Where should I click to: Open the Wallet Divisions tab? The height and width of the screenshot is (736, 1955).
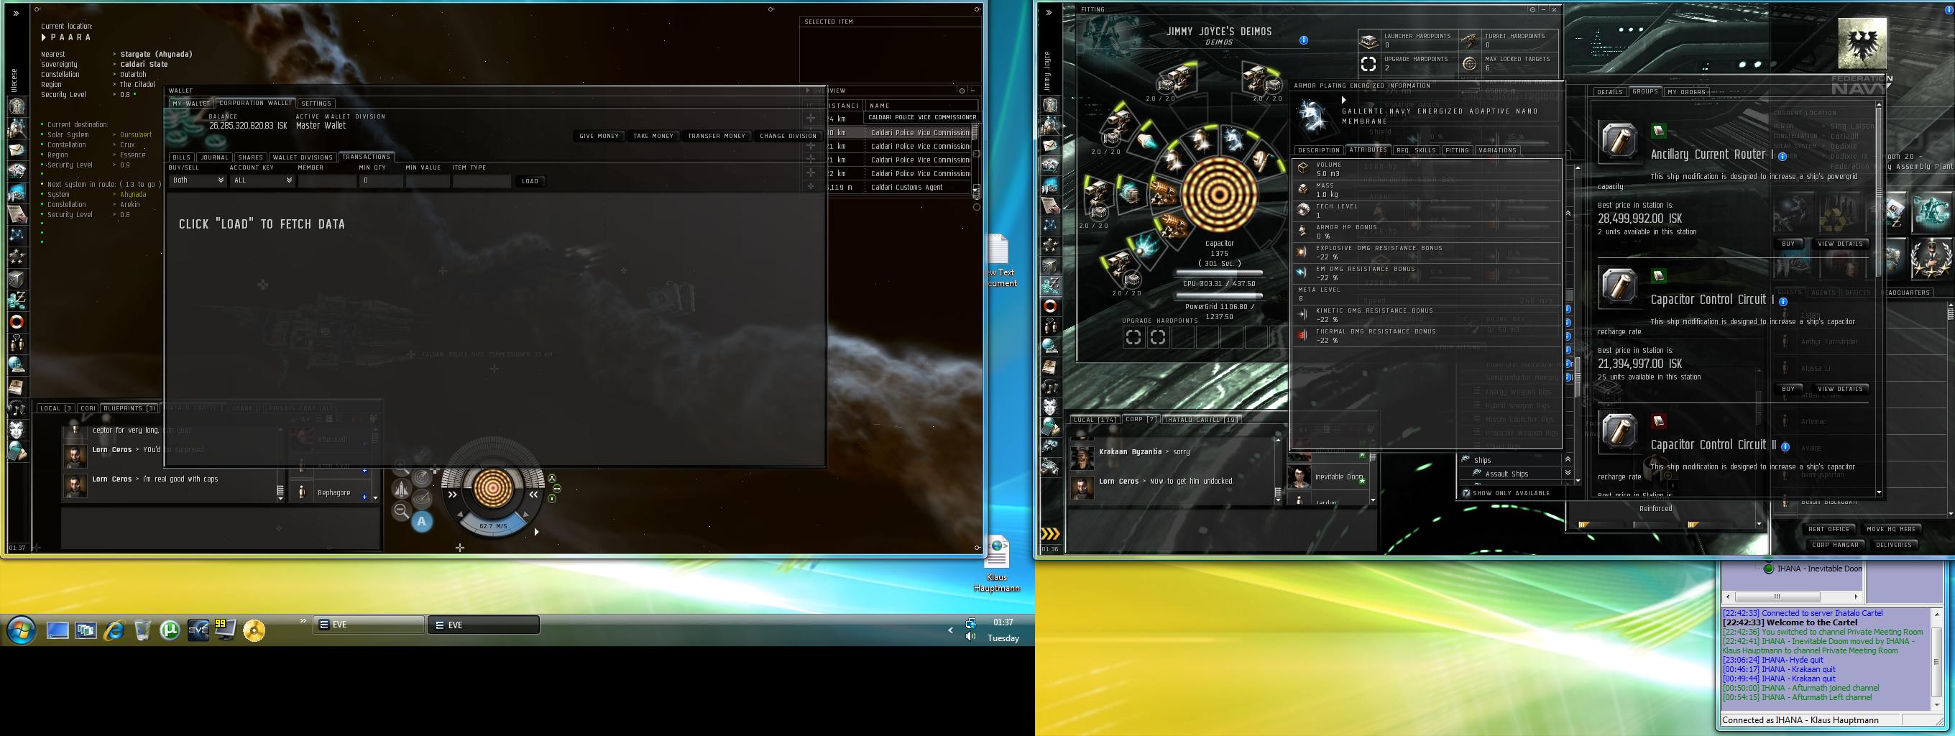point(303,157)
